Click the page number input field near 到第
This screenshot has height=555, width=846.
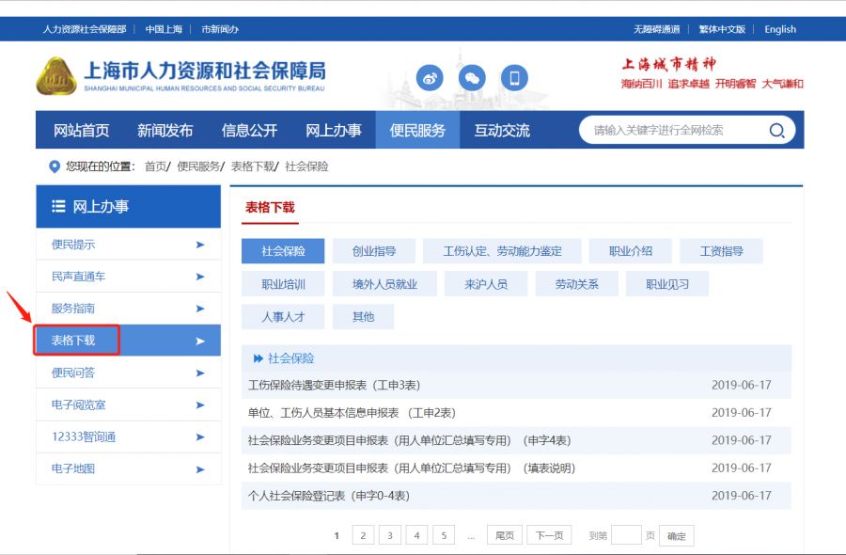point(626,534)
